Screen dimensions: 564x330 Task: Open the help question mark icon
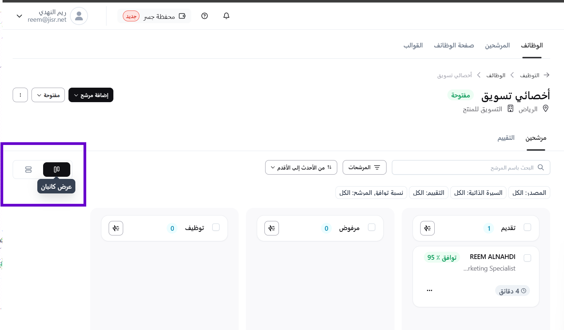click(x=205, y=16)
